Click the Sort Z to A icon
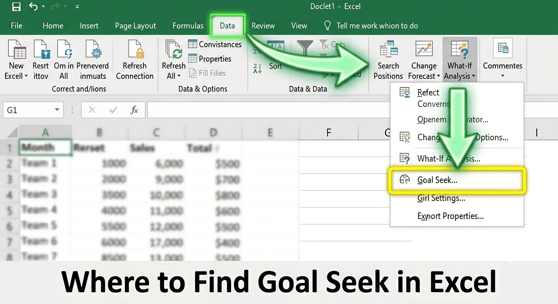 tap(258, 68)
